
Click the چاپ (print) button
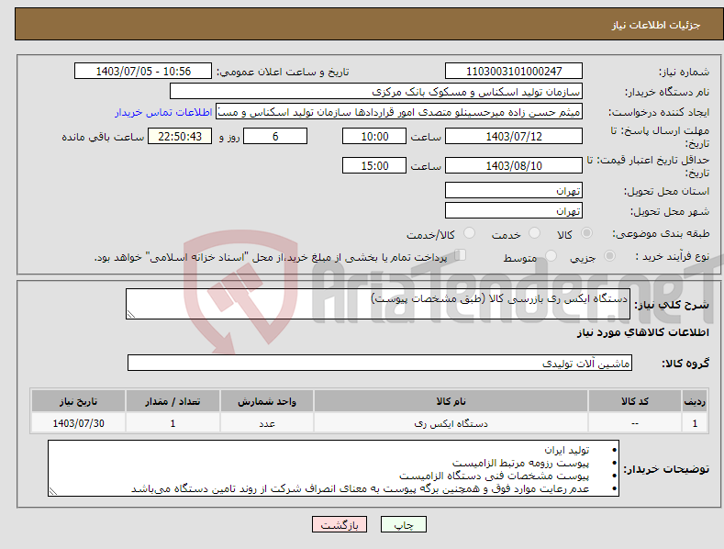pos(403,524)
